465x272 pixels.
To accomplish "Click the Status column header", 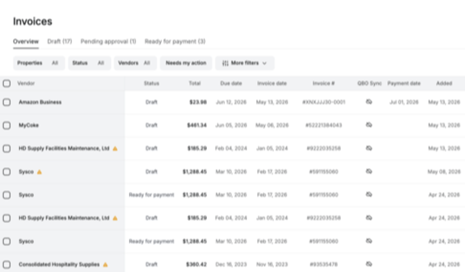I will (151, 84).
